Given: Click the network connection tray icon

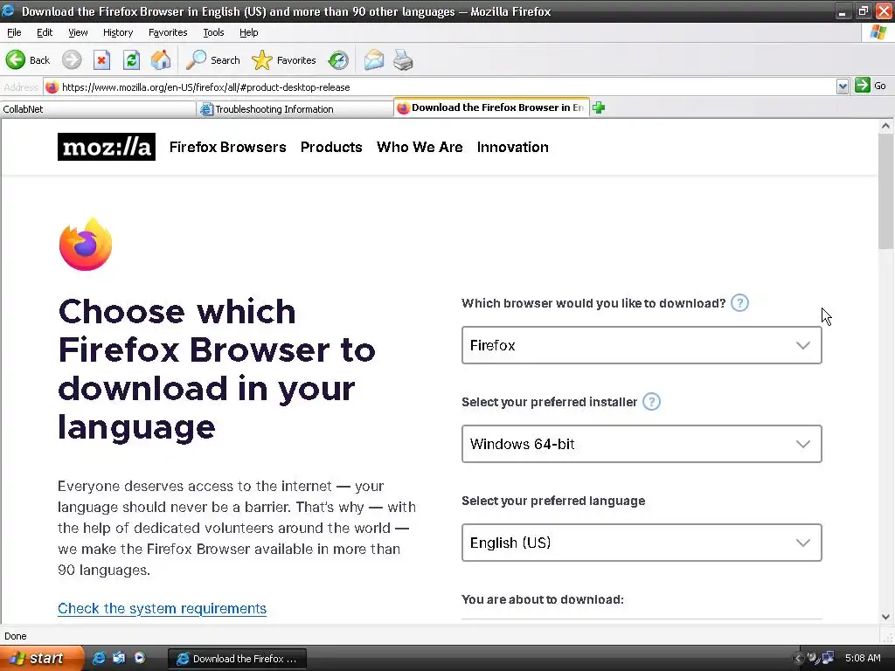Looking at the screenshot, I should click(x=828, y=658).
